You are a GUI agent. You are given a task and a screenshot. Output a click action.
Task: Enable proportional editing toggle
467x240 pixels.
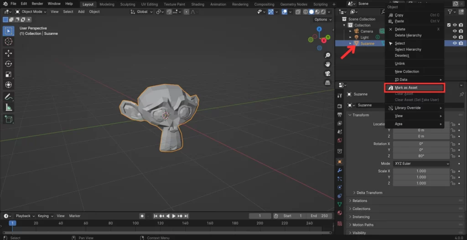point(187,11)
